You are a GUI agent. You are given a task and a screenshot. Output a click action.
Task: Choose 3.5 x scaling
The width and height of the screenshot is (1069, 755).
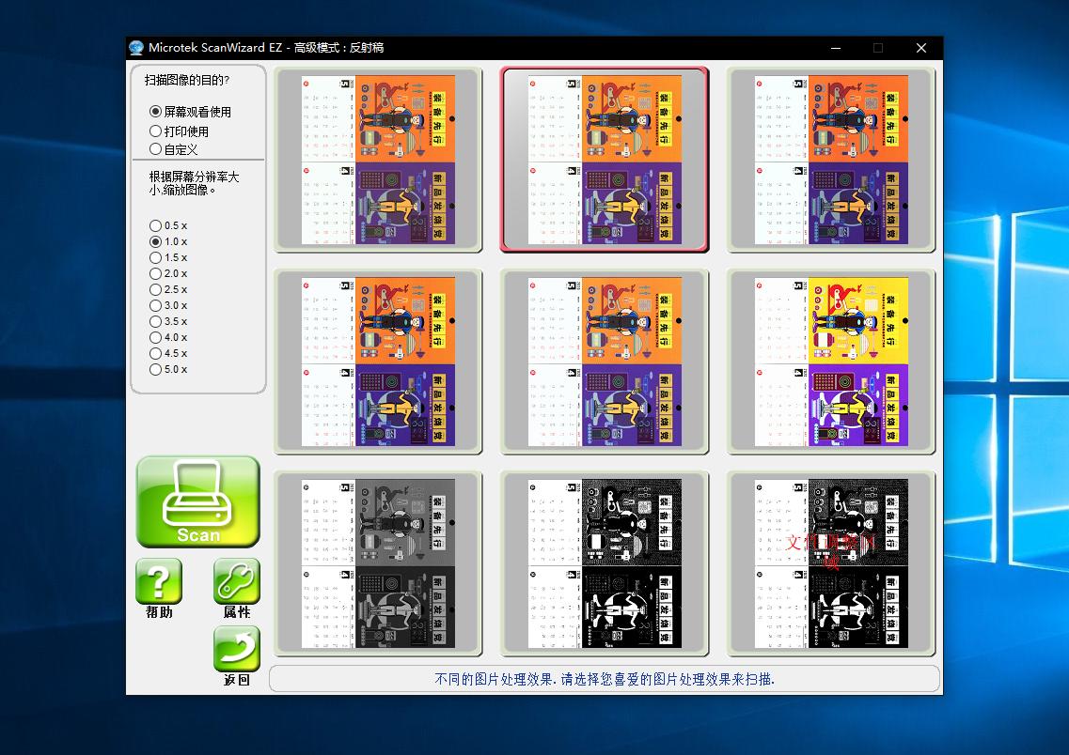pyautogui.click(x=167, y=321)
